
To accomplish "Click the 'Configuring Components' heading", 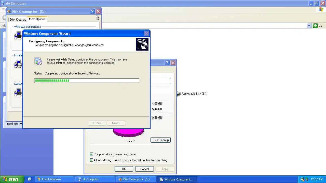I will pos(46,41).
